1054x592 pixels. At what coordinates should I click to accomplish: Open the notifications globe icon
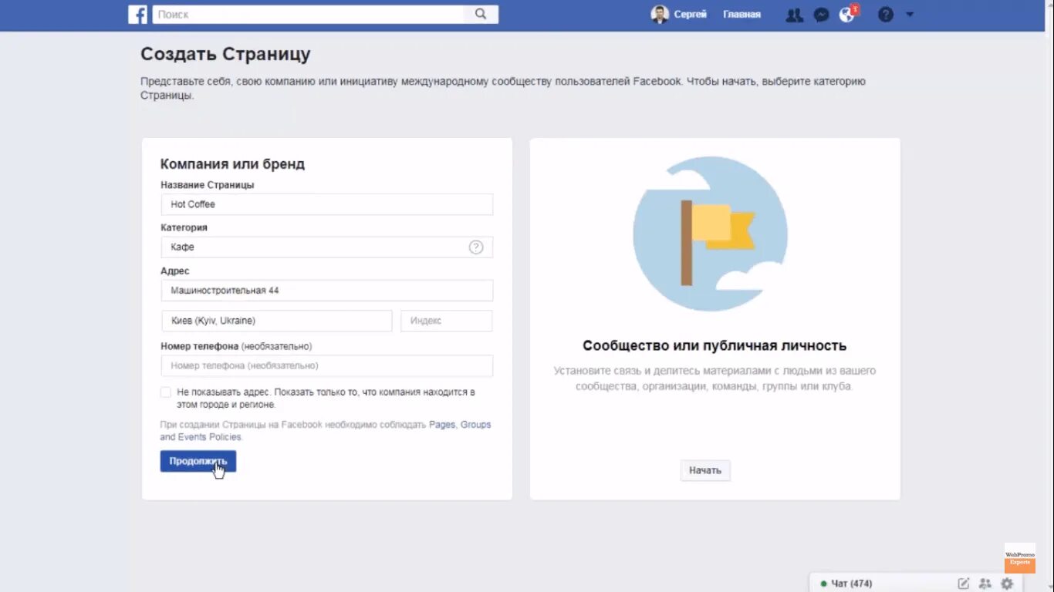847,15
